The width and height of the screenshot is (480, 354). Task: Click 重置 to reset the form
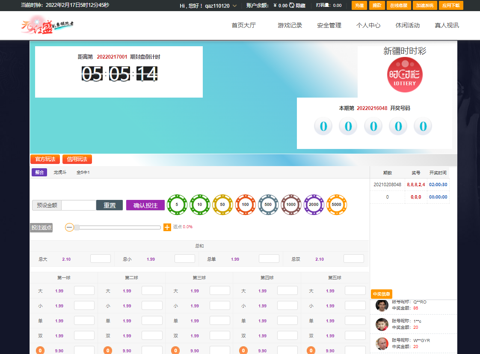click(x=109, y=205)
